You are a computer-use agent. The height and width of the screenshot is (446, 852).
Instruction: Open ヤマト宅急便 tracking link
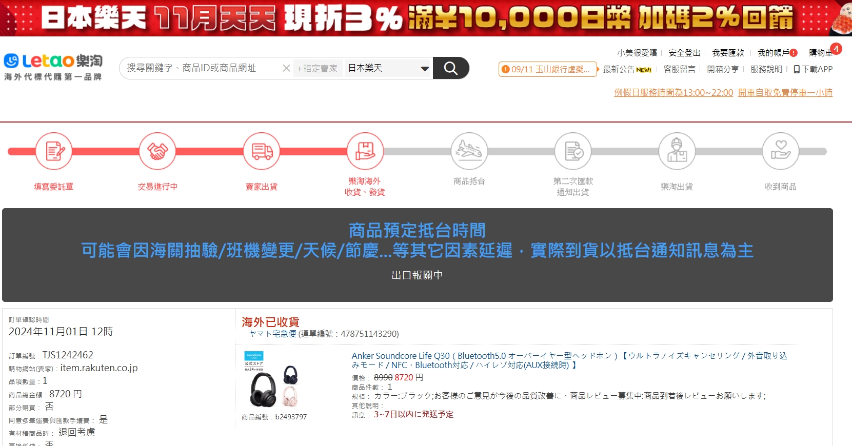click(x=272, y=334)
